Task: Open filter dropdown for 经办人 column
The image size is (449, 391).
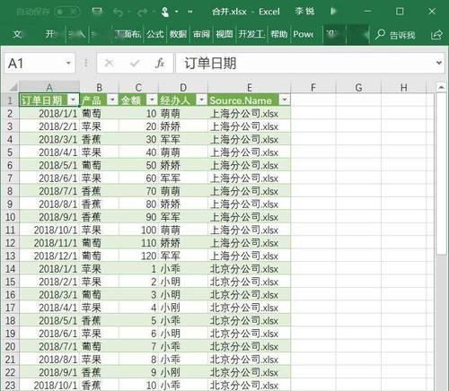Action: tap(202, 100)
